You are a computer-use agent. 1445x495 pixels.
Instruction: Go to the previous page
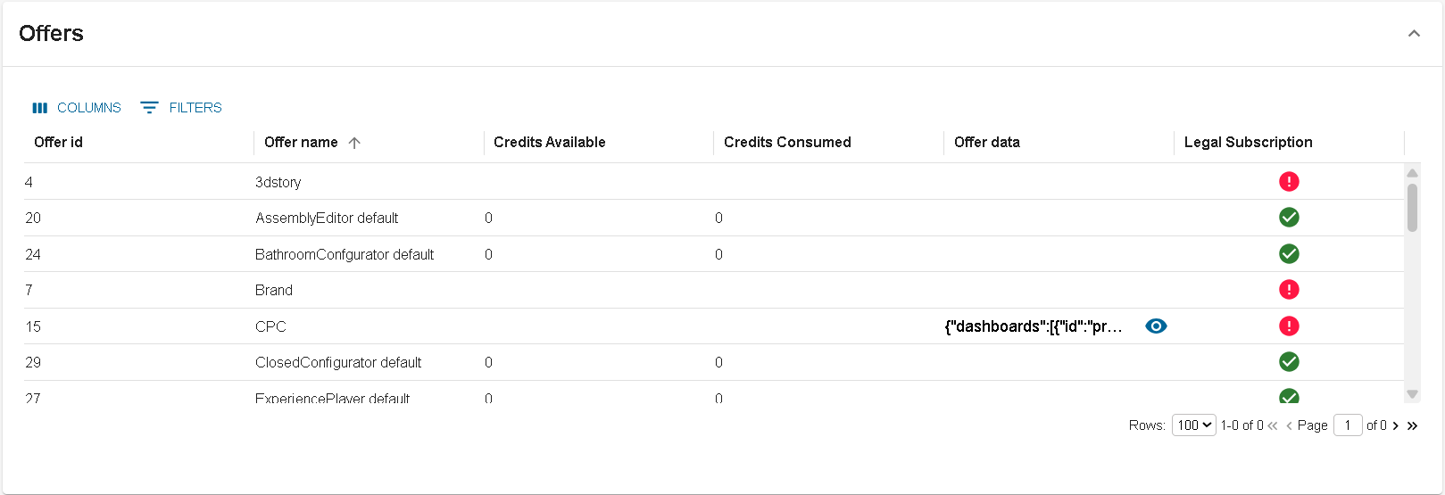tap(1289, 426)
